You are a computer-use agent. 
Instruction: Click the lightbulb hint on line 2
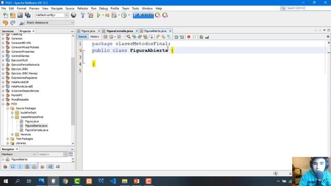click(81, 51)
